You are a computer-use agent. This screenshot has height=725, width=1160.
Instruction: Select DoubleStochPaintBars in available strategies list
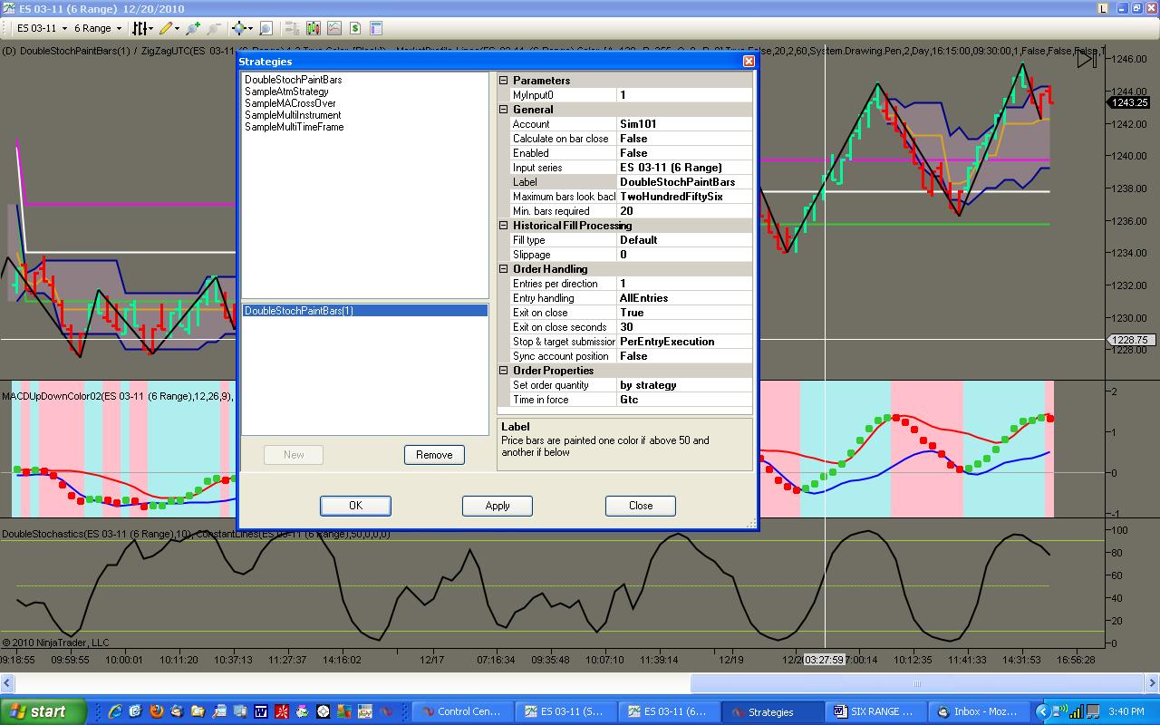293,80
